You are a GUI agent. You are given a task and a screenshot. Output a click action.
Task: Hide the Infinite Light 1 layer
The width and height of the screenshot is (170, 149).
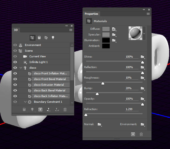tap(15, 62)
